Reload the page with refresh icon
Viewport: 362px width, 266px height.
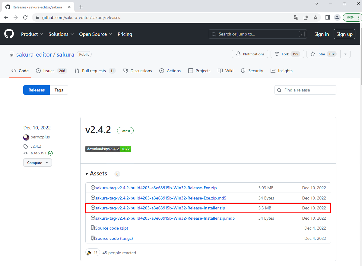pyautogui.click(x=25, y=17)
